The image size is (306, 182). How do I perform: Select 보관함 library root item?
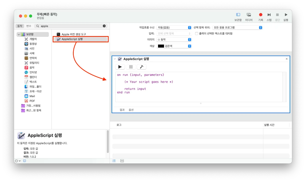pyautogui.click(x=33, y=34)
